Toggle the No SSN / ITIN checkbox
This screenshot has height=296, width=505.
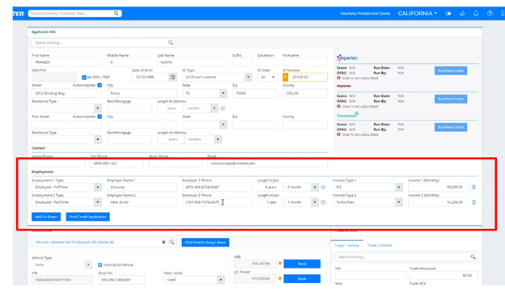(84, 77)
